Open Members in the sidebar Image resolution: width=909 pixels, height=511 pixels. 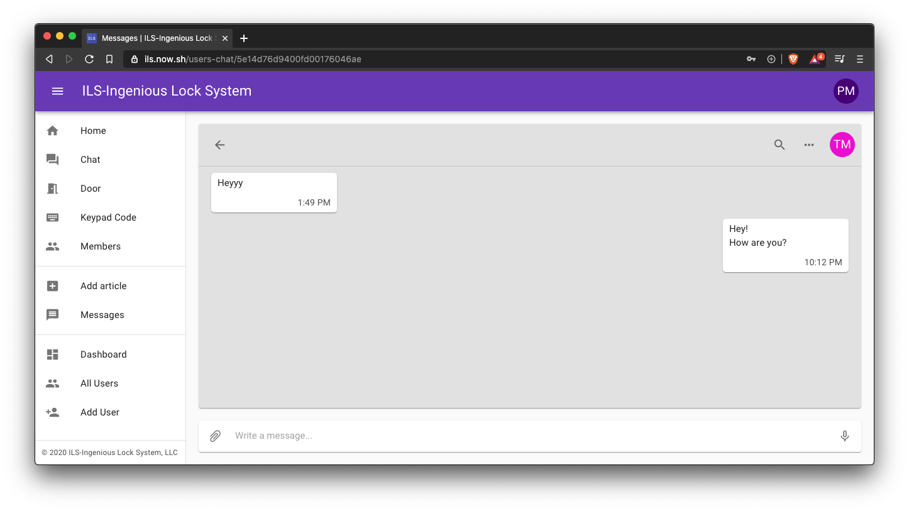coord(101,246)
